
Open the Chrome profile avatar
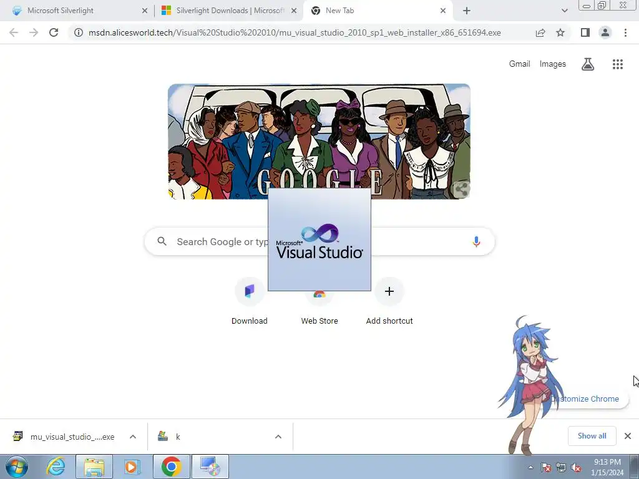605,32
